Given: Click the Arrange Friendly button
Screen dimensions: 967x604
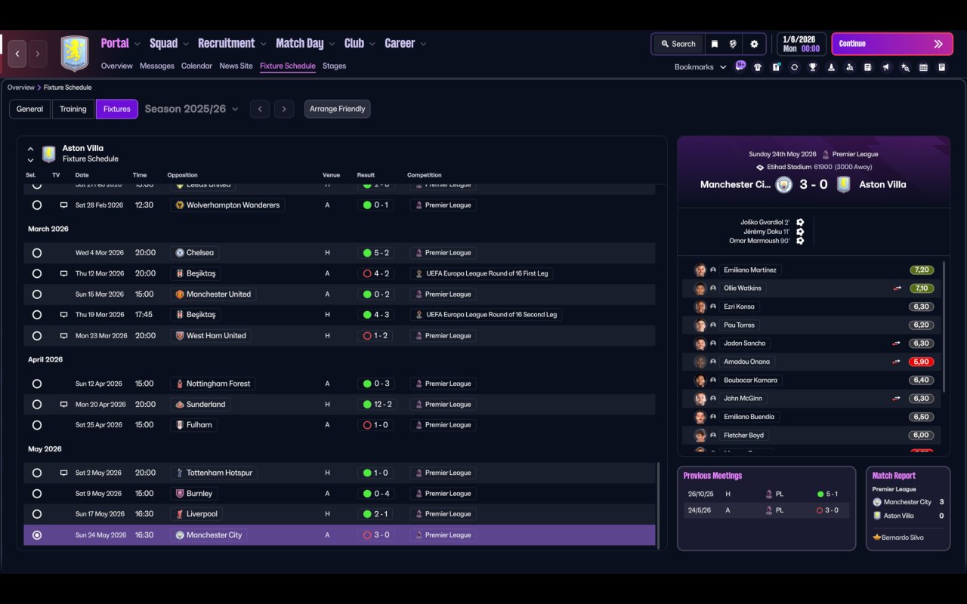Looking at the screenshot, I should (x=337, y=109).
